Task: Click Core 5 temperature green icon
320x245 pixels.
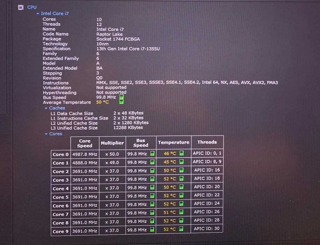Action: (181, 195)
